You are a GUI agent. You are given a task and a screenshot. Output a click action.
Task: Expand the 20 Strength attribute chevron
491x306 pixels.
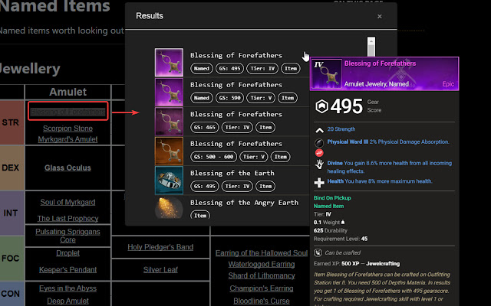click(319, 129)
